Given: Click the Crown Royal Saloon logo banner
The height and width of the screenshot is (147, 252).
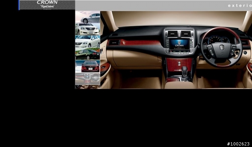Looking at the screenshot, I should click(47, 5).
